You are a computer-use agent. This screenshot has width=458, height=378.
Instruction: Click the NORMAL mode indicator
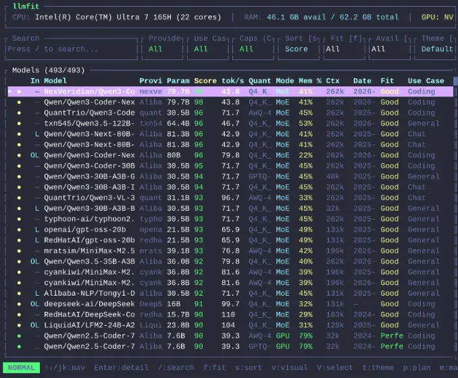(x=22, y=367)
